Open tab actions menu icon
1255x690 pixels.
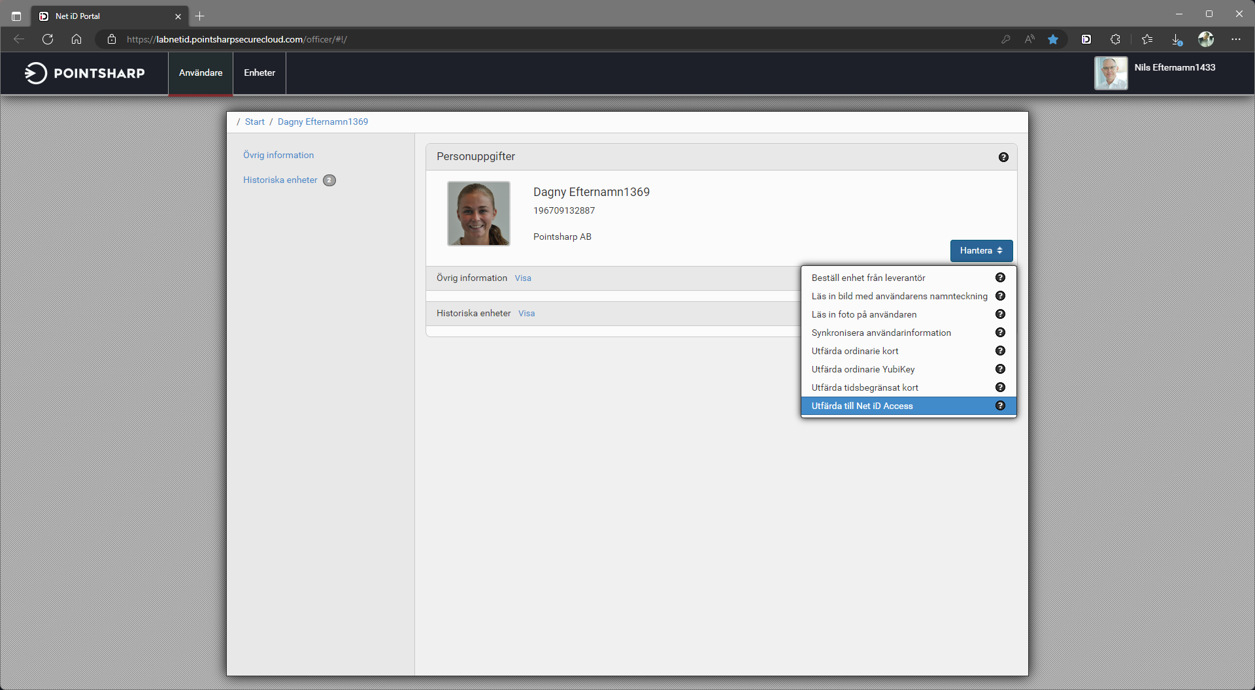(16, 16)
